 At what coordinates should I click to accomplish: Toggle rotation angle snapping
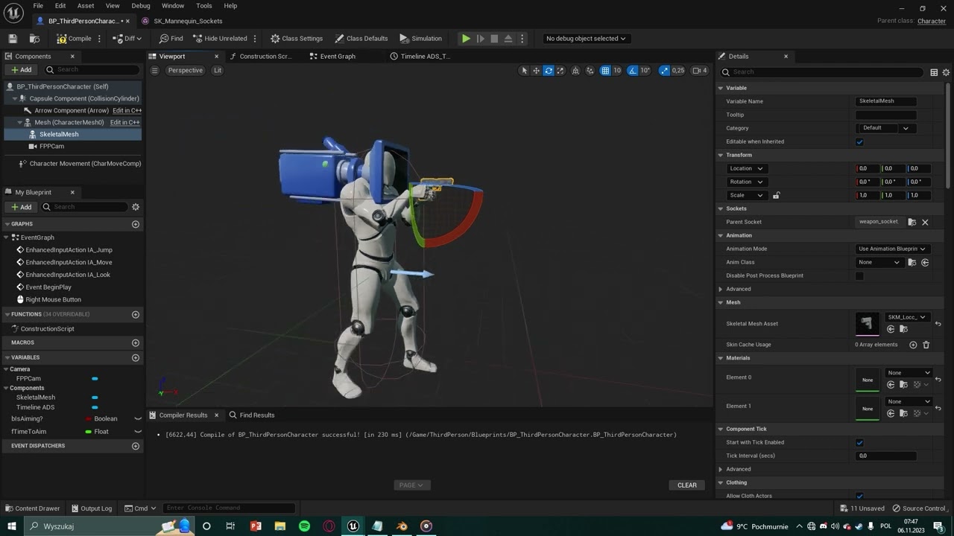[x=632, y=71]
